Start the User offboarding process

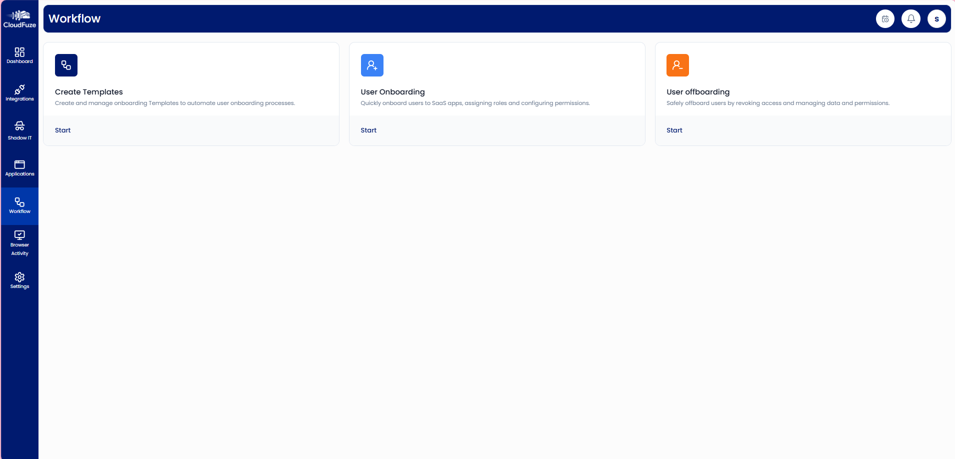674,130
